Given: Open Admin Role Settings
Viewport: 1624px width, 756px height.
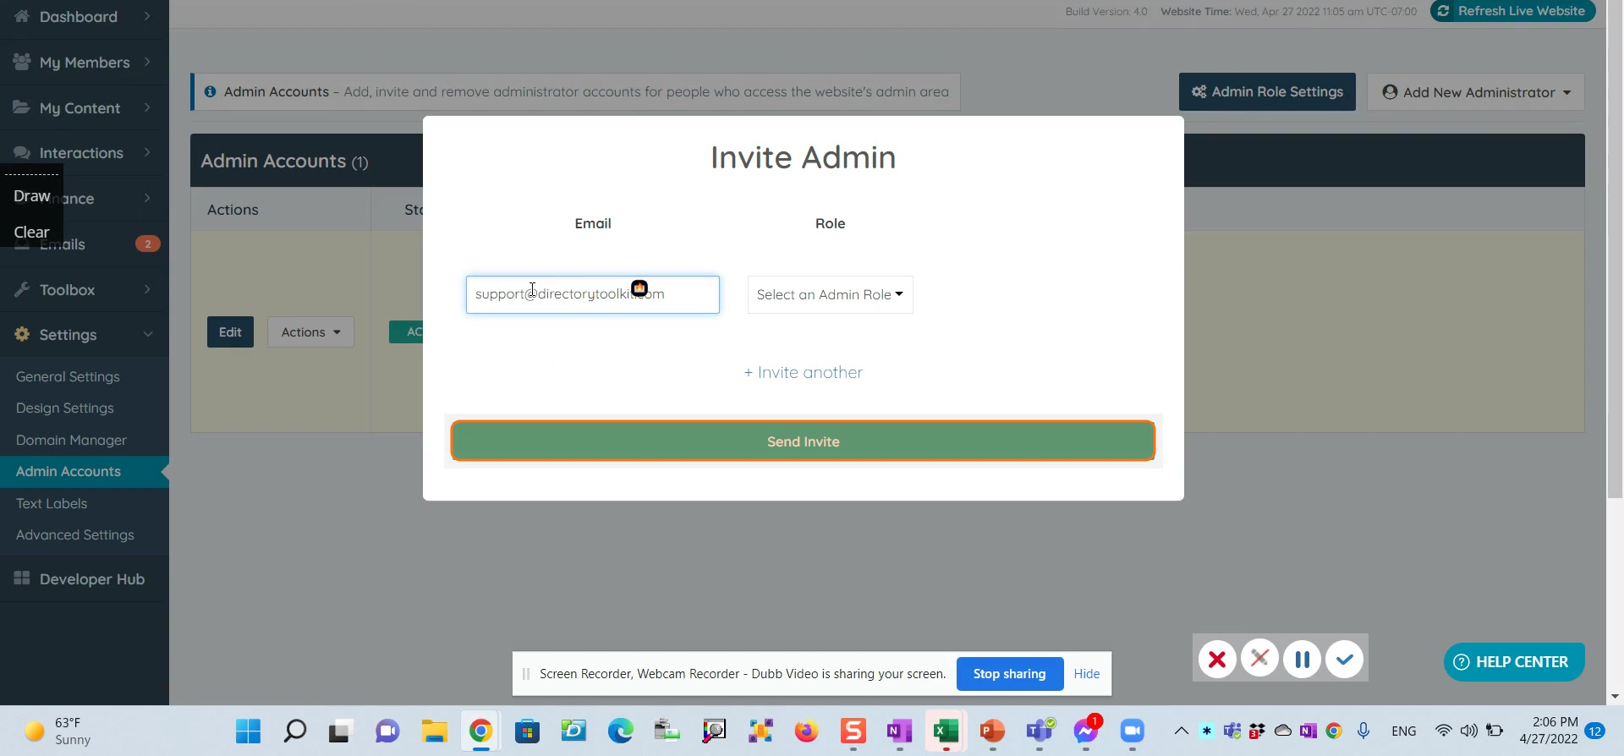Looking at the screenshot, I should [1267, 92].
